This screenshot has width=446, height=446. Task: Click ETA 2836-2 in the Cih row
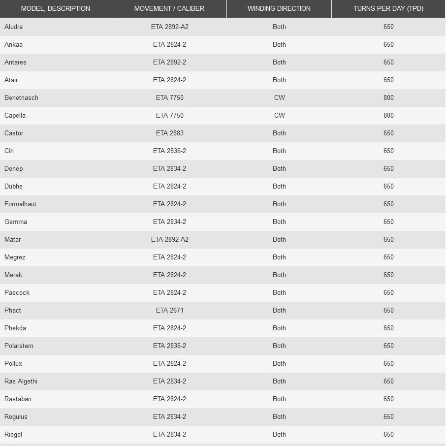coord(169,151)
